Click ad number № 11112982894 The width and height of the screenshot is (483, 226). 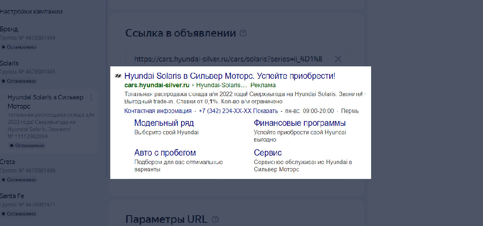click(x=27, y=136)
